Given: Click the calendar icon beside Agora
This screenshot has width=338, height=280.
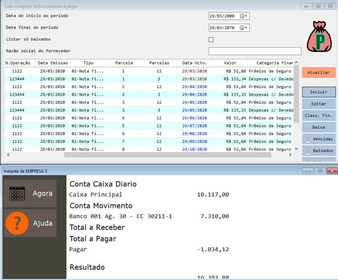Looking at the screenshot, I should point(17,193).
